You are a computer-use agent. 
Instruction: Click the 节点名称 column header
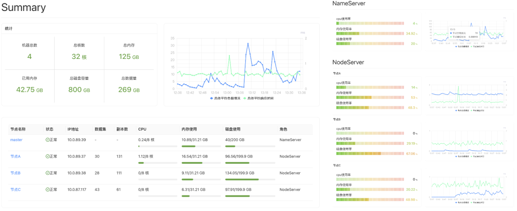(x=18, y=129)
